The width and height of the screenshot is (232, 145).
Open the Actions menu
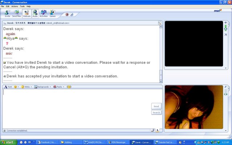pyautogui.click(x=14, y=6)
